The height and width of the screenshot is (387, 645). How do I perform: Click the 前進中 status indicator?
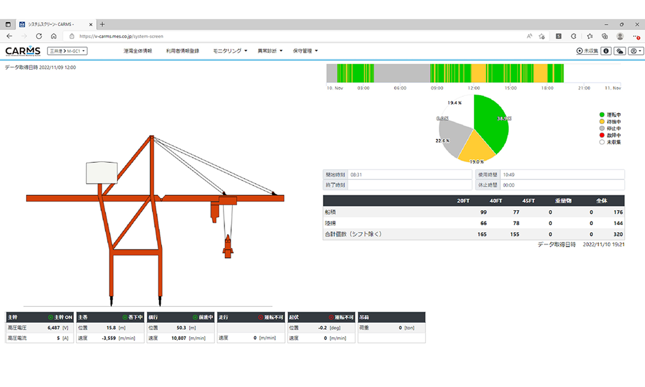(x=203, y=317)
